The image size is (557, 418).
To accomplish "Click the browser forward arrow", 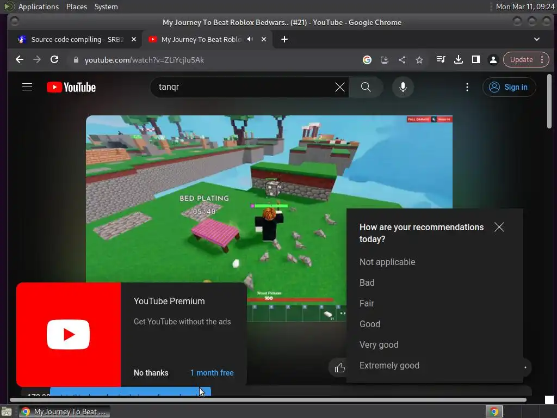I will [37, 60].
